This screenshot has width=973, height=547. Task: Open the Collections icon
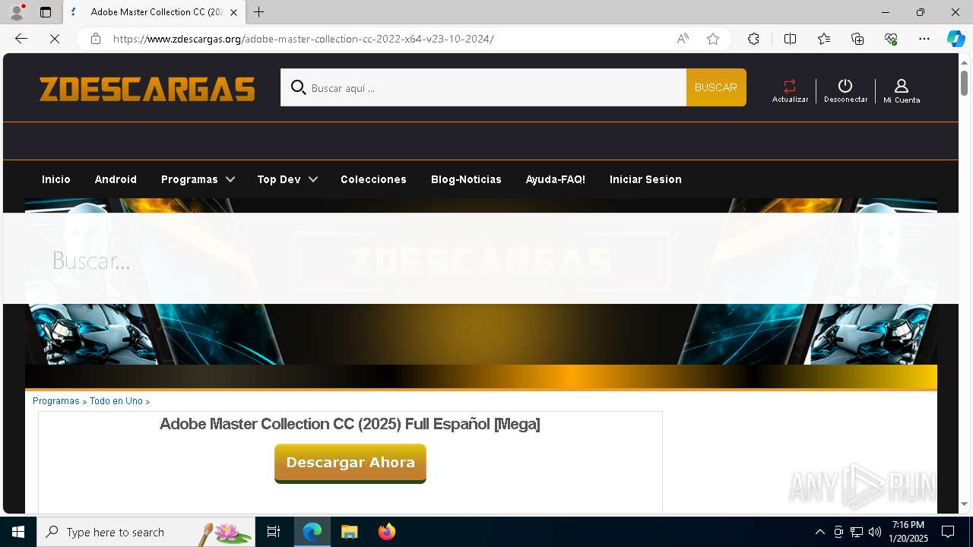tap(857, 39)
